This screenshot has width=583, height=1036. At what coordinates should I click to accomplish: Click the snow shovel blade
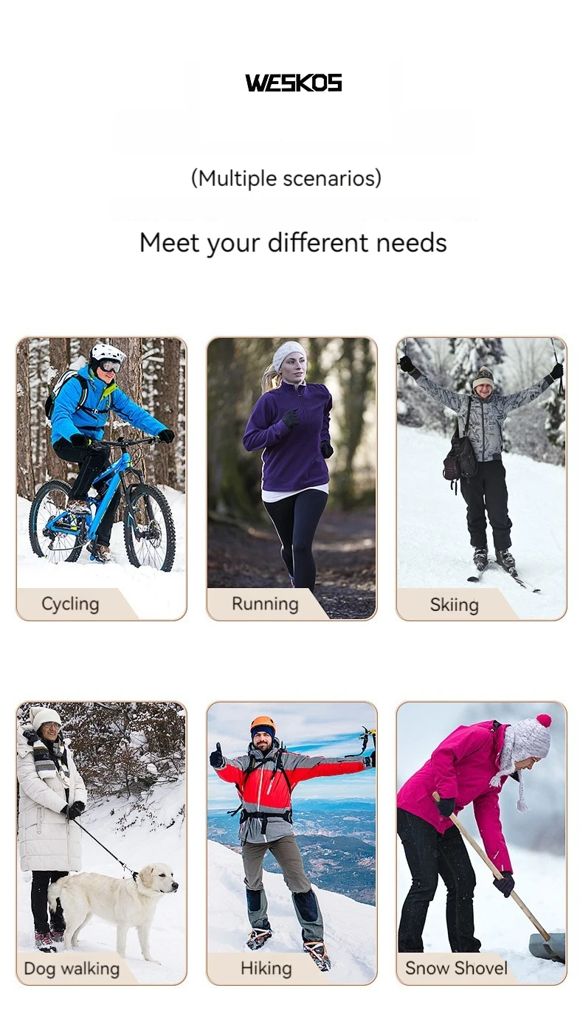tap(547, 947)
